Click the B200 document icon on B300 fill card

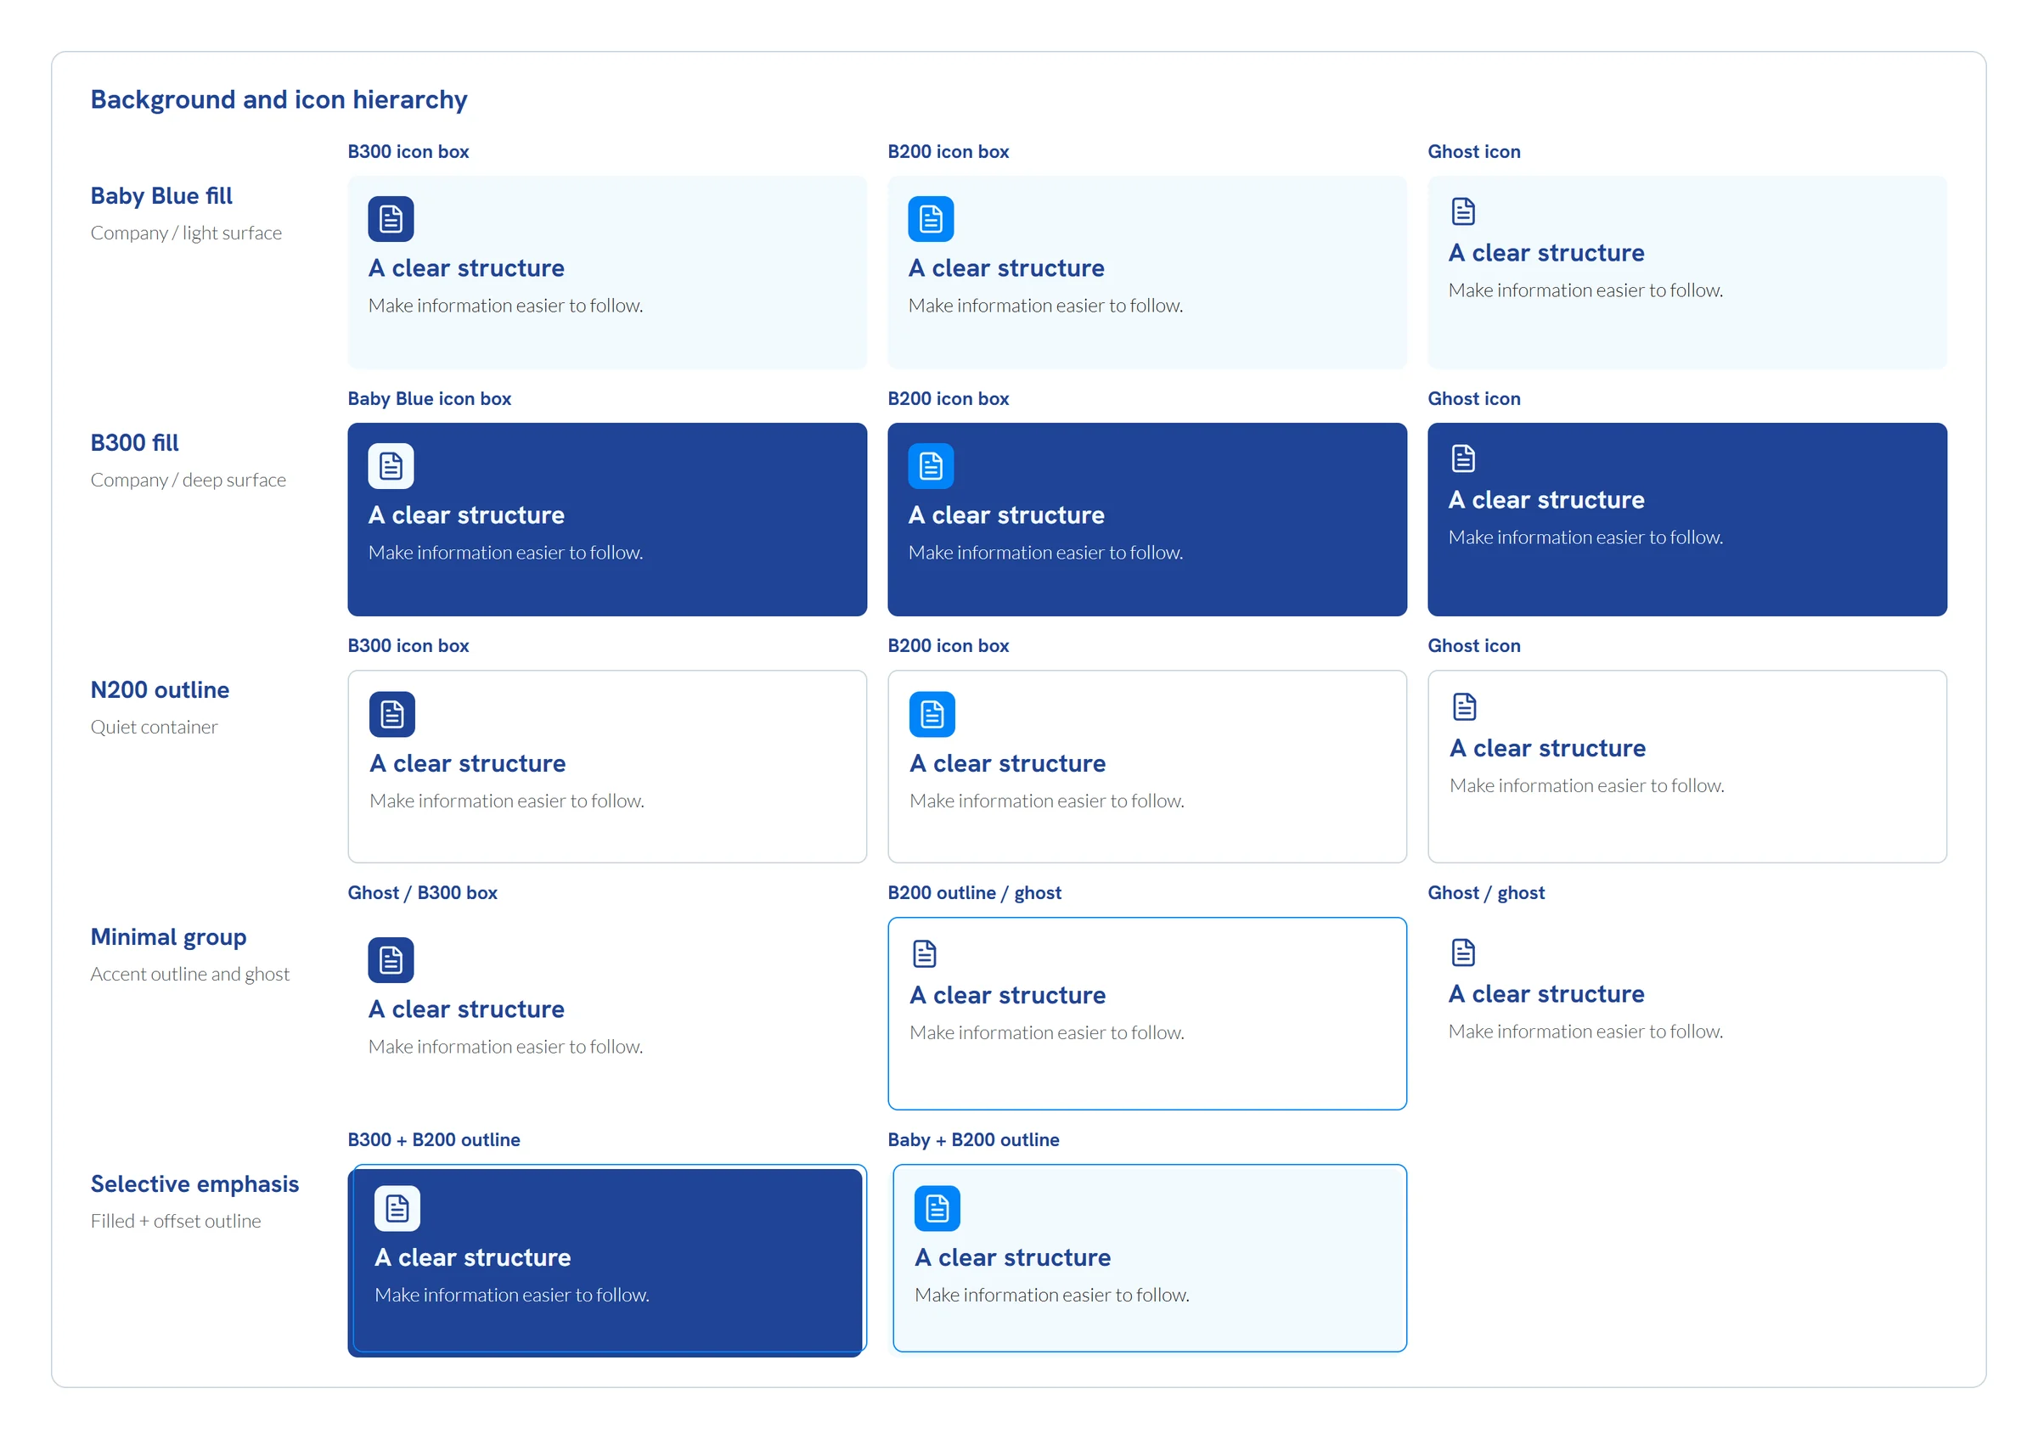[930, 466]
